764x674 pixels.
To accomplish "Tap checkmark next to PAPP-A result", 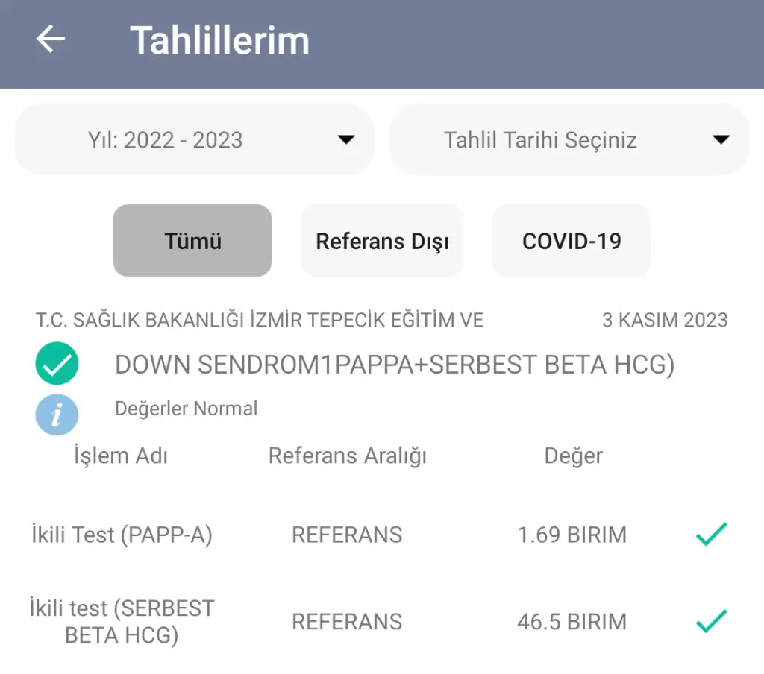I will coord(711,535).
